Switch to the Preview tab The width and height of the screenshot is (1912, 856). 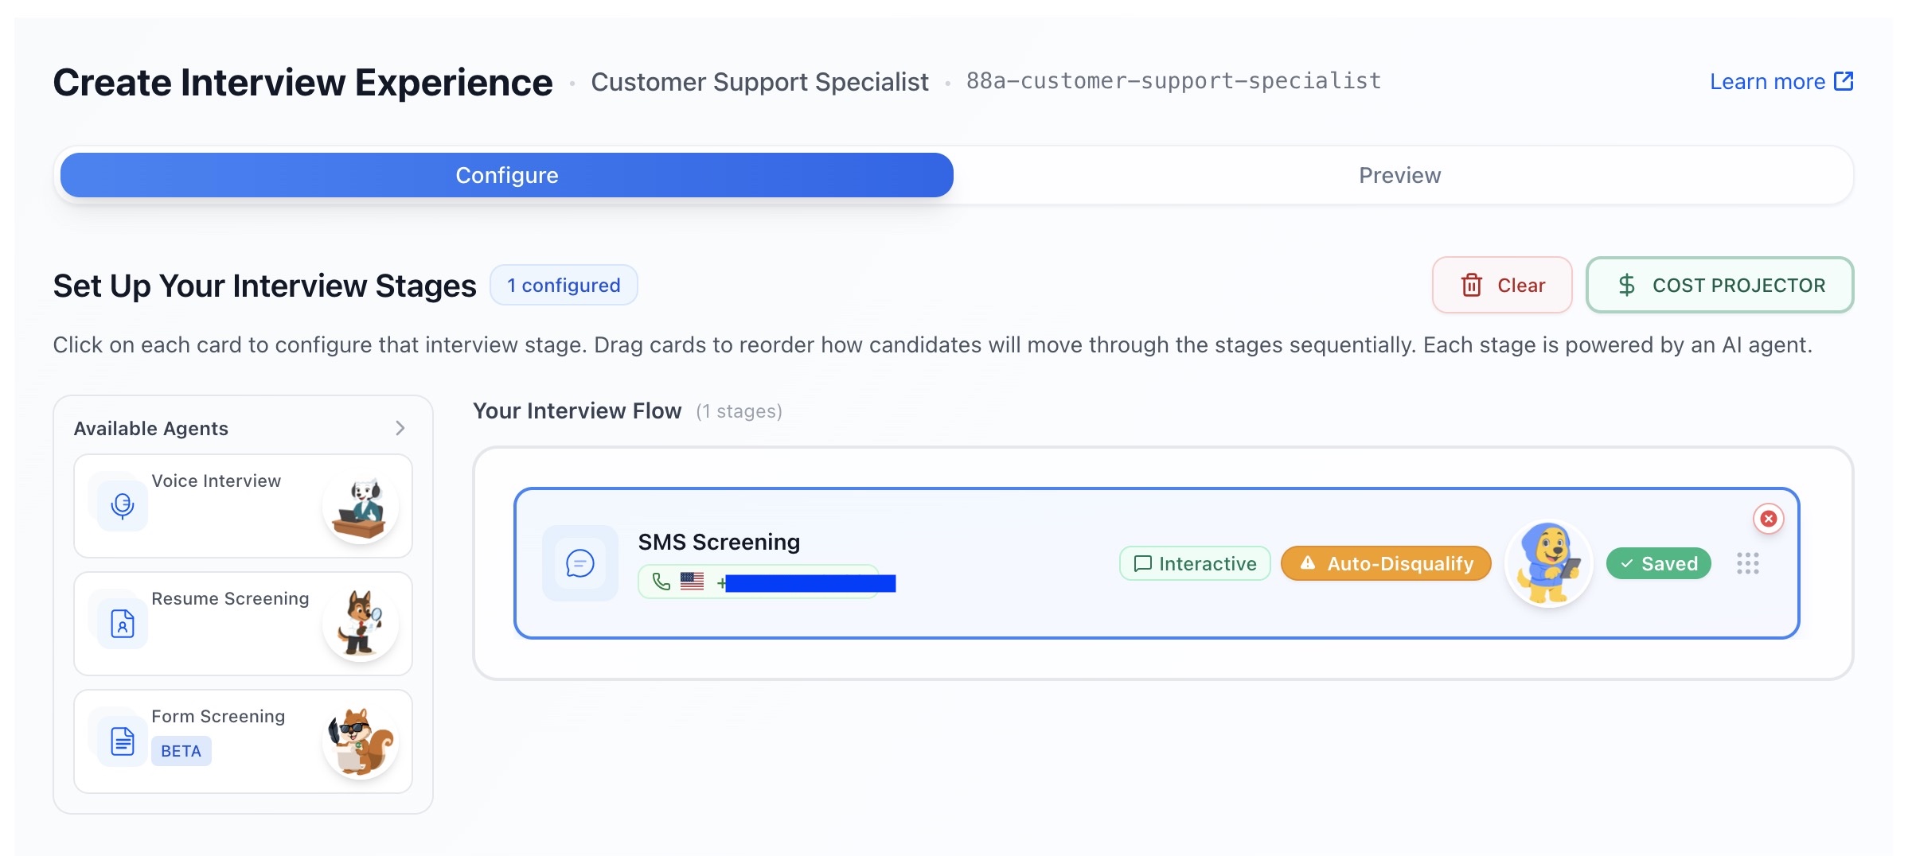(x=1399, y=175)
